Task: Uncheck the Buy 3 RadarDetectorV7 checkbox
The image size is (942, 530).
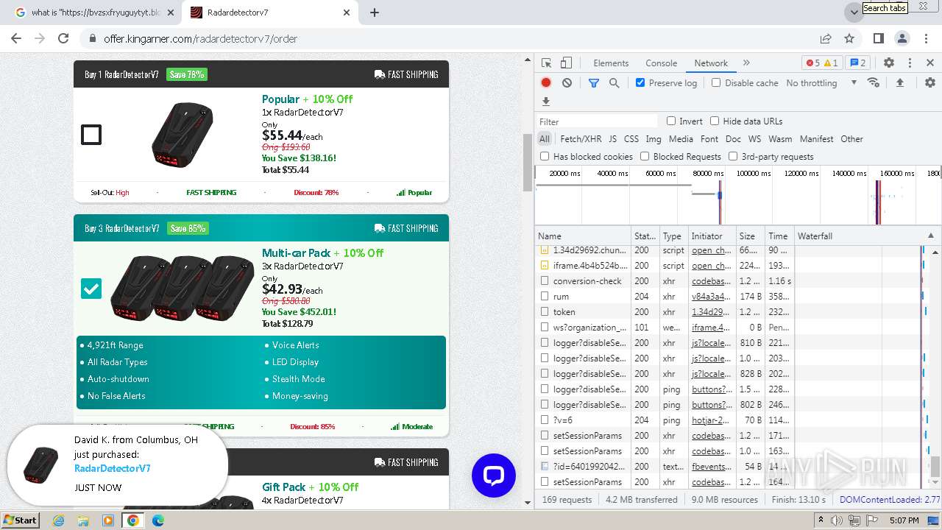Action: pyautogui.click(x=91, y=289)
